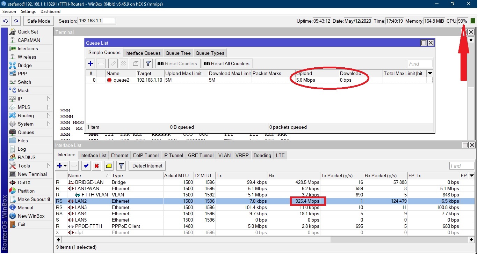This screenshot has height=254, width=478.
Task: Open PPP in the sidebar
Action: pyautogui.click(x=22, y=74)
